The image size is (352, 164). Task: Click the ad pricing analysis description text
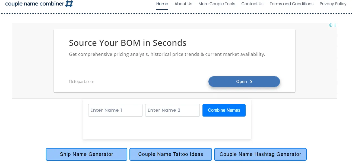167,54
